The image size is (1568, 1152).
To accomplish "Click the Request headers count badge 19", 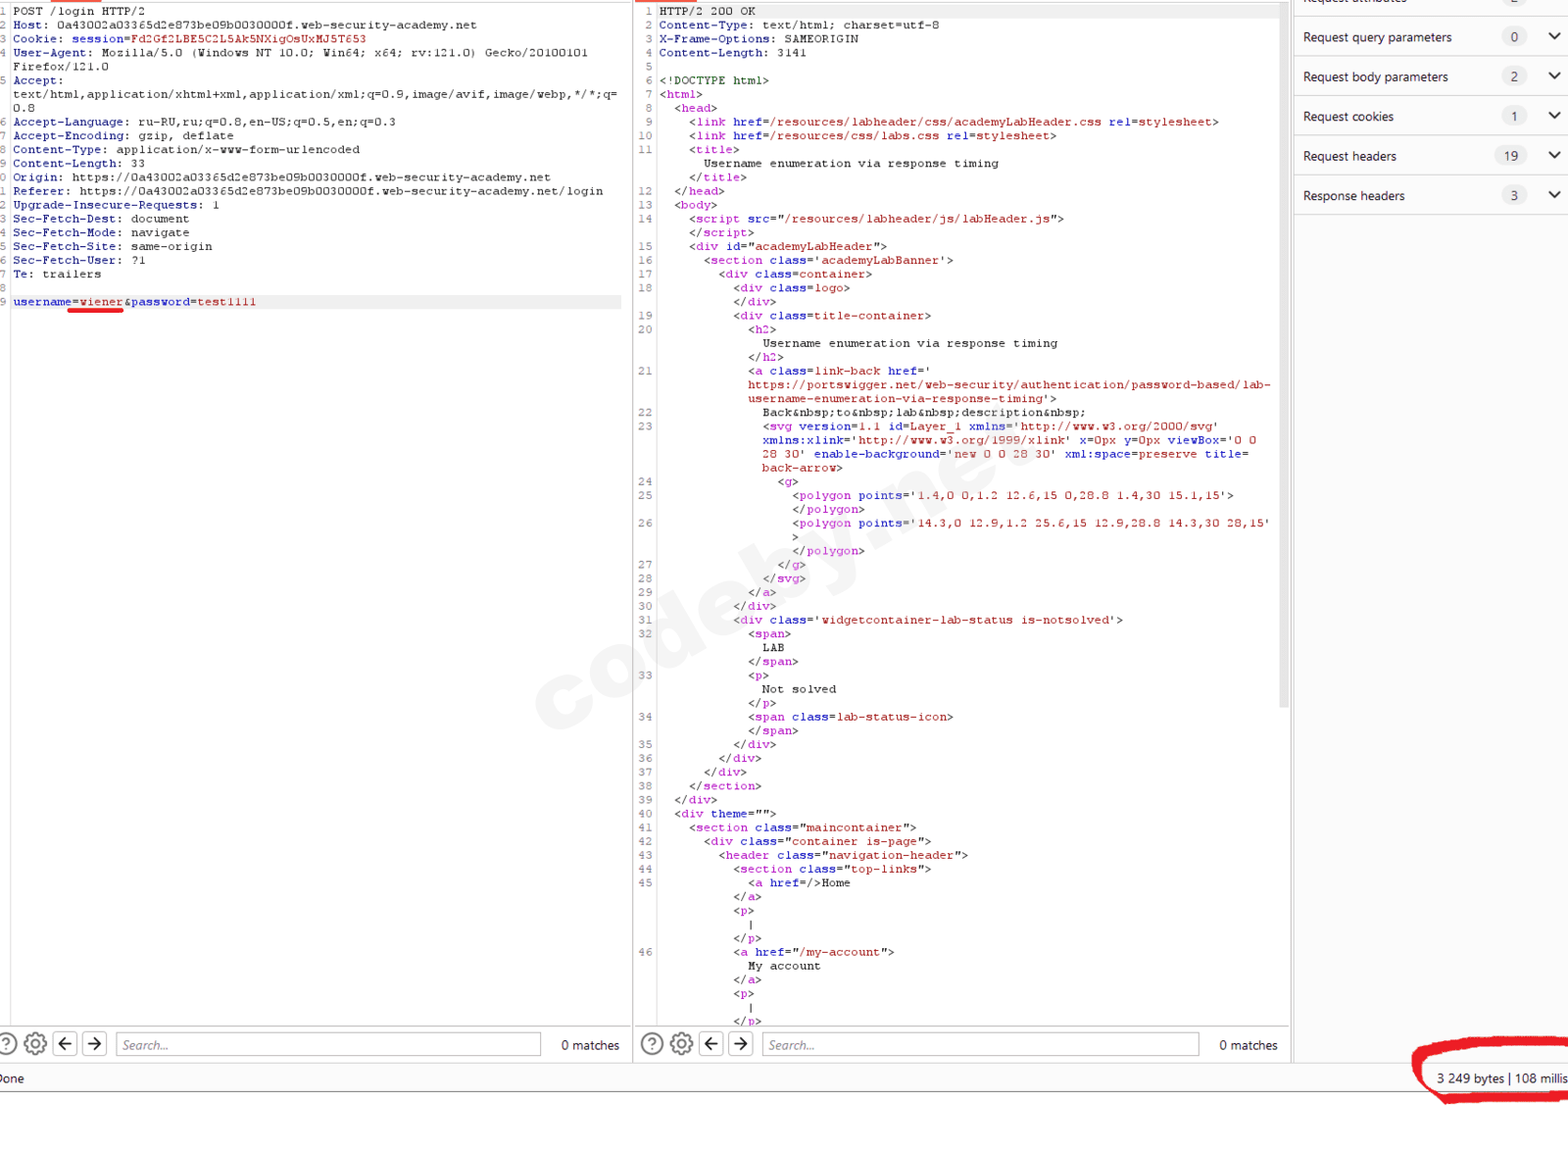I will (x=1511, y=156).
